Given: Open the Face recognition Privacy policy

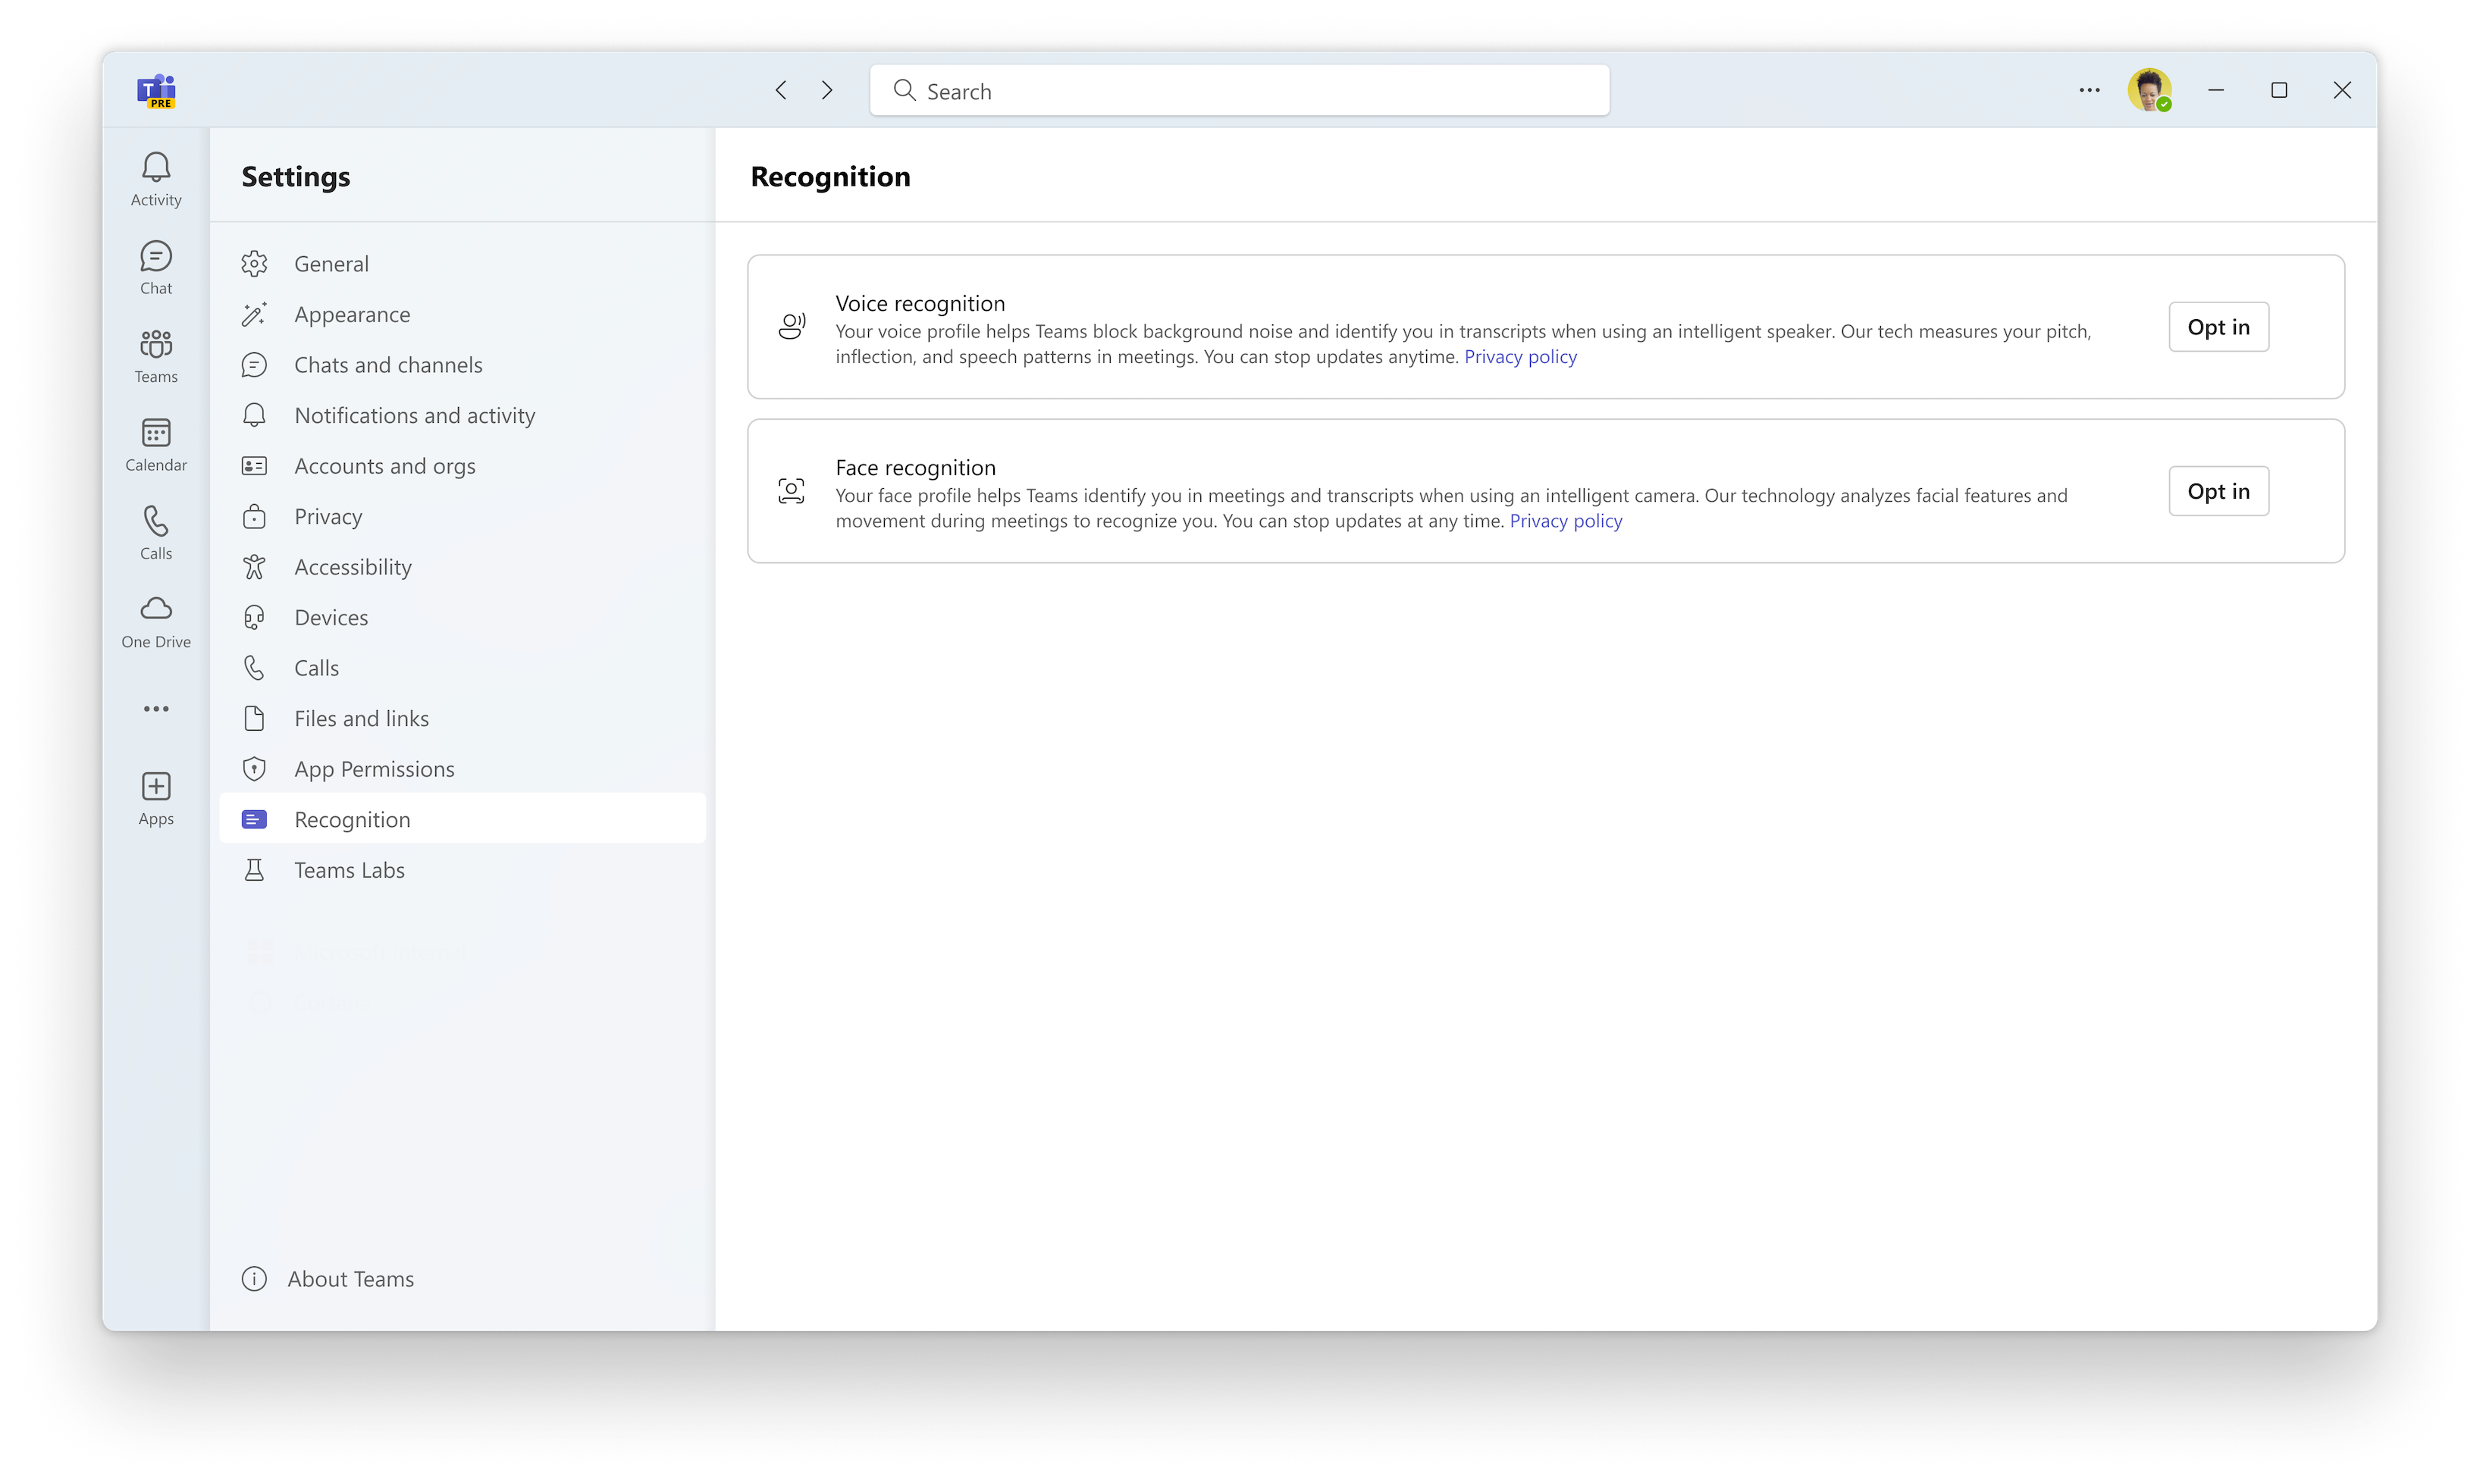Looking at the screenshot, I should click(1566, 520).
